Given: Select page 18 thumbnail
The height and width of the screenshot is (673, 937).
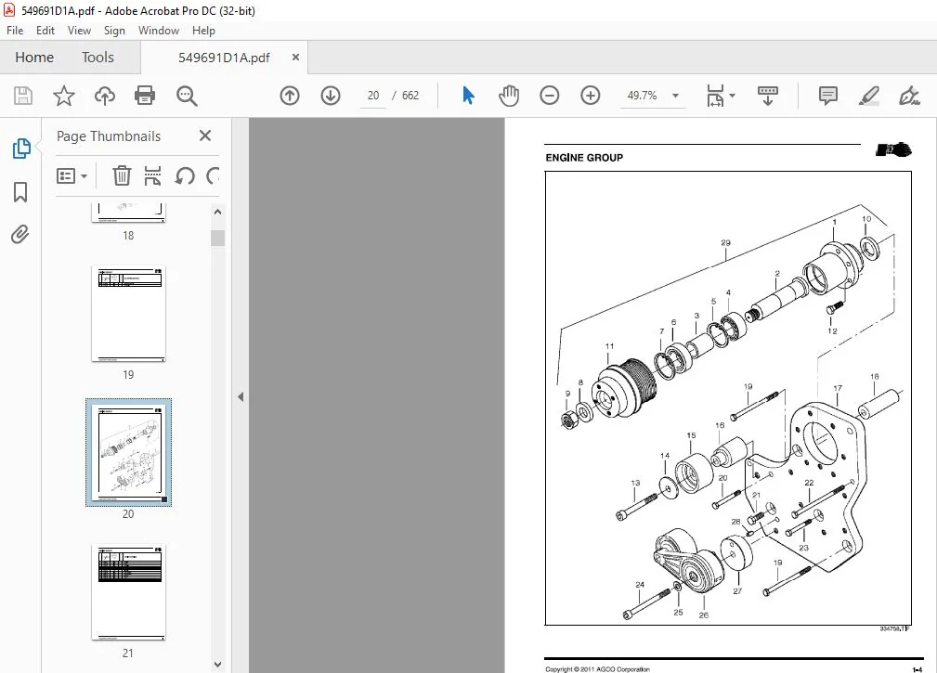Looking at the screenshot, I should click(x=128, y=213).
